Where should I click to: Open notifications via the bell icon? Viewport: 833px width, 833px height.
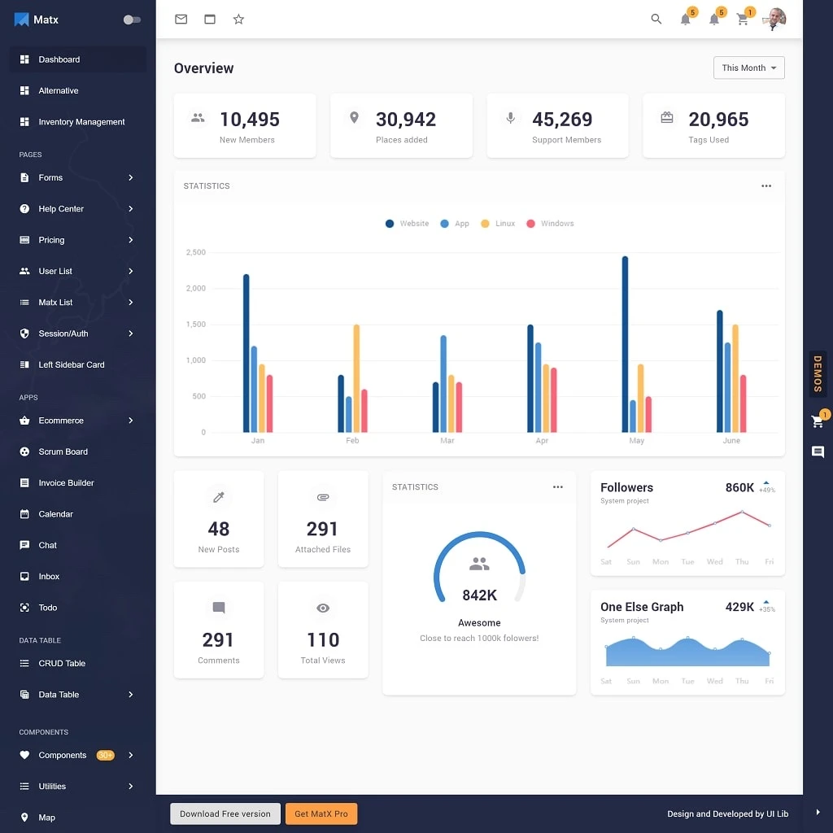684,20
